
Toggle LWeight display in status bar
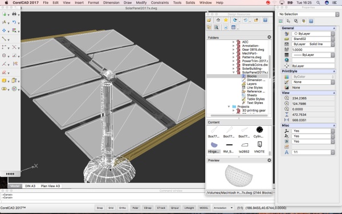click(189, 208)
